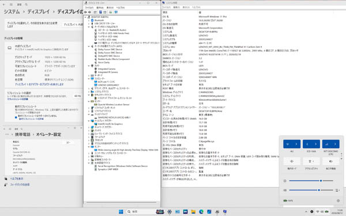Select sound output device icon beside volume slider
The height and width of the screenshot is (216, 346).
[x=337, y=190]
